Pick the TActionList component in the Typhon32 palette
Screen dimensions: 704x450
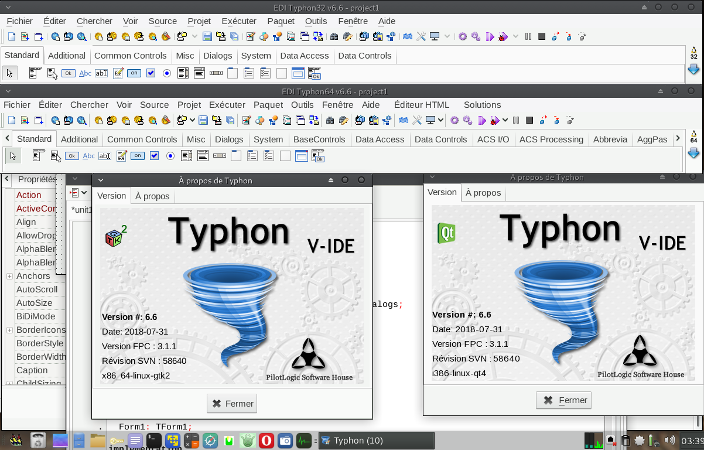pyautogui.click(x=315, y=73)
